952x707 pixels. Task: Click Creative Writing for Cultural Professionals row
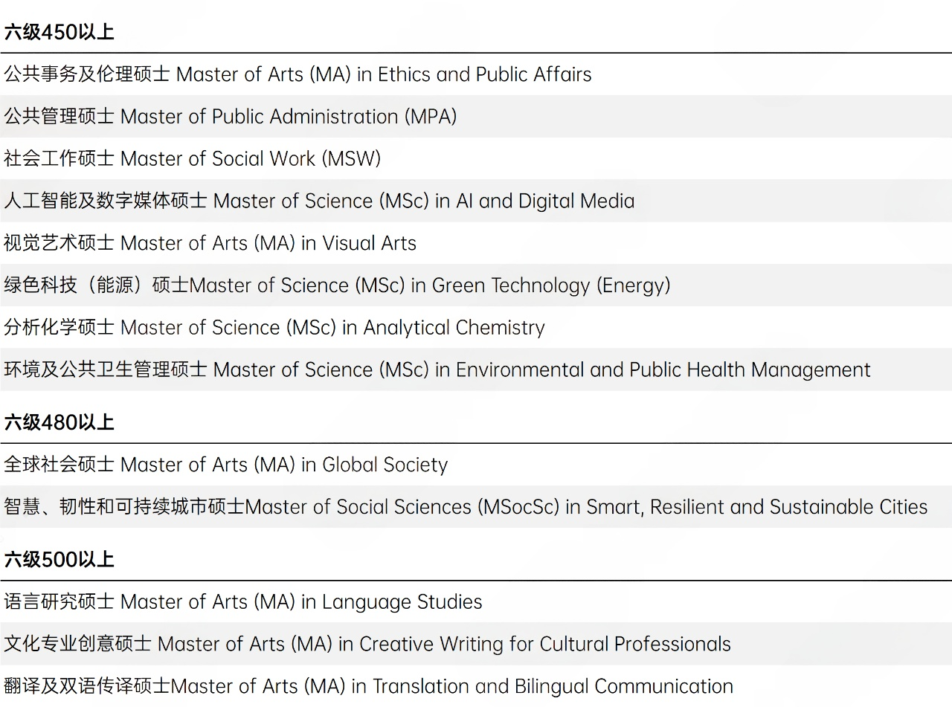[x=367, y=644]
